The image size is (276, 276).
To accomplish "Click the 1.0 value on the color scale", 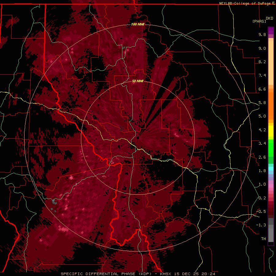I will pyautogui.click(x=262, y=184).
